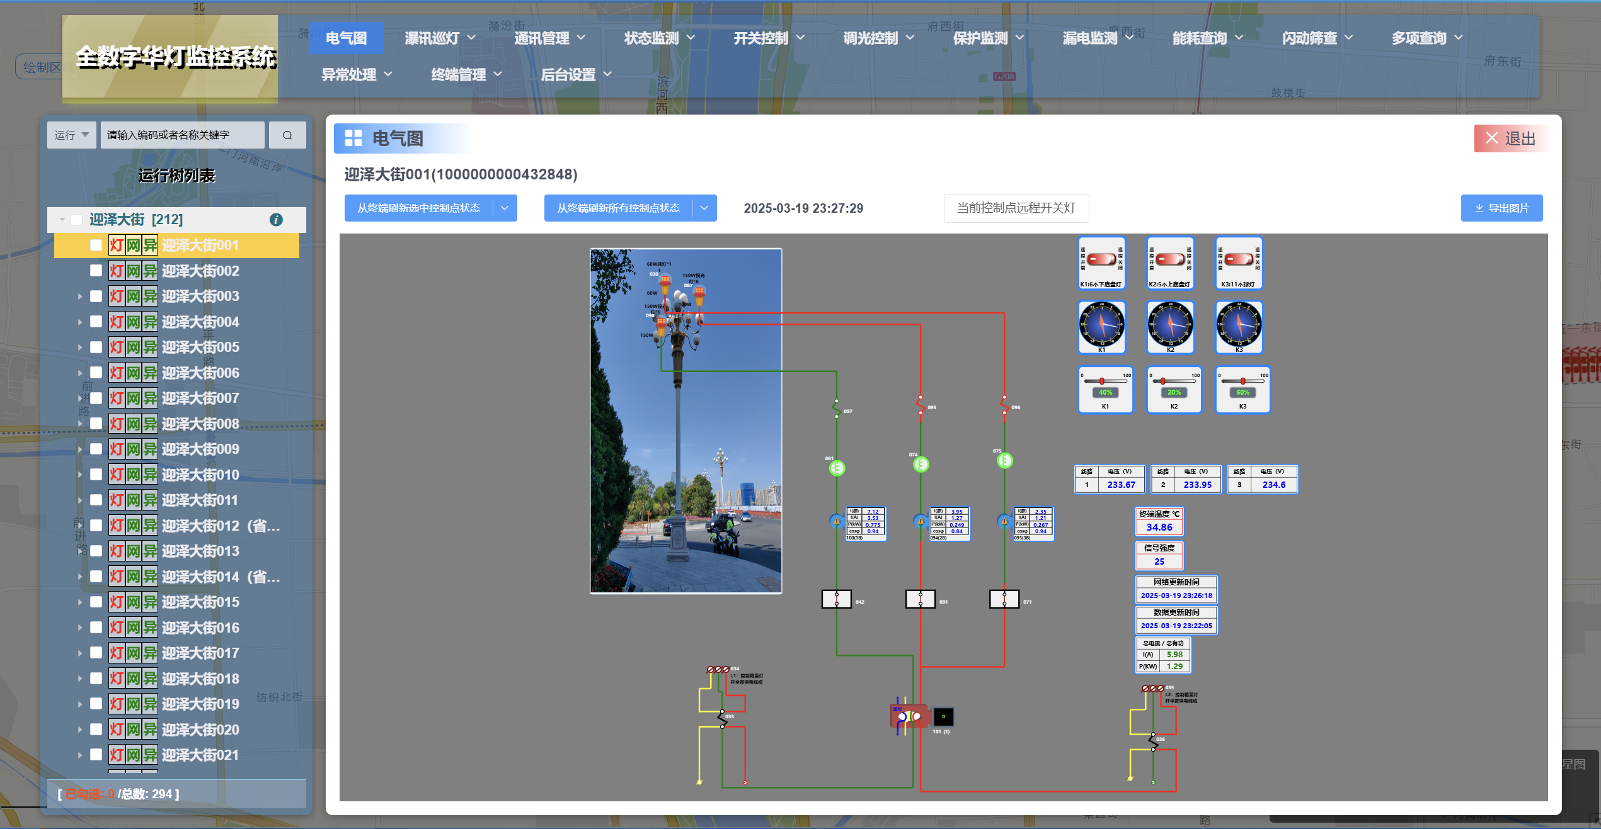Image resolution: width=1601 pixels, height=829 pixels.
Task: Click the grid icon in 电气图 panel header
Action: 353,138
